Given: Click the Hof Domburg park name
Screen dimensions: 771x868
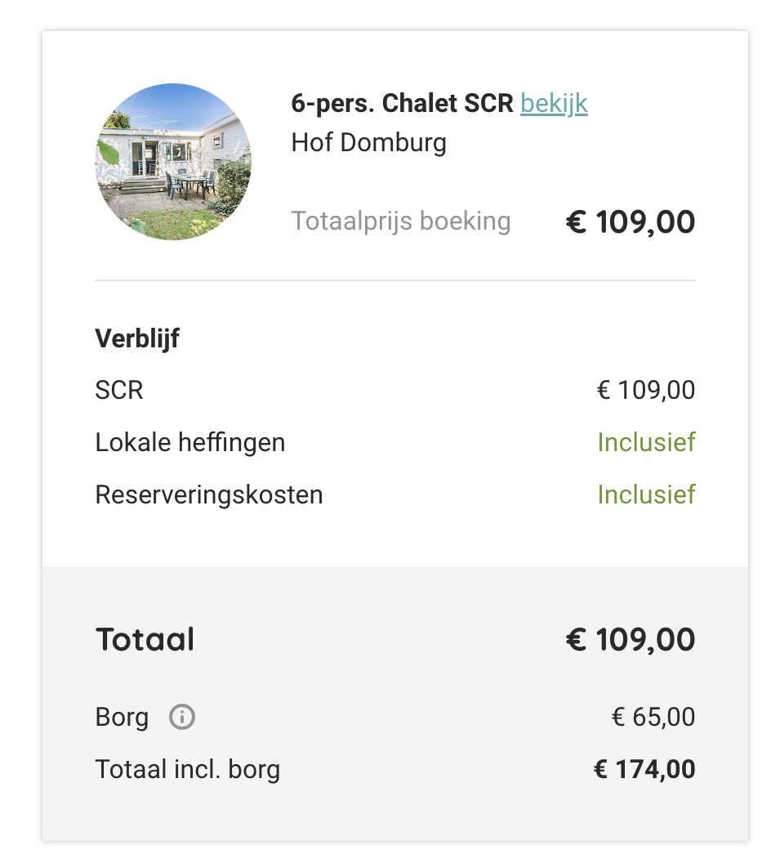Looking at the screenshot, I should click(368, 143).
